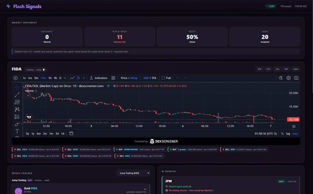Open the Indicators panel
This screenshot has width=313, height=194.
(99, 78)
